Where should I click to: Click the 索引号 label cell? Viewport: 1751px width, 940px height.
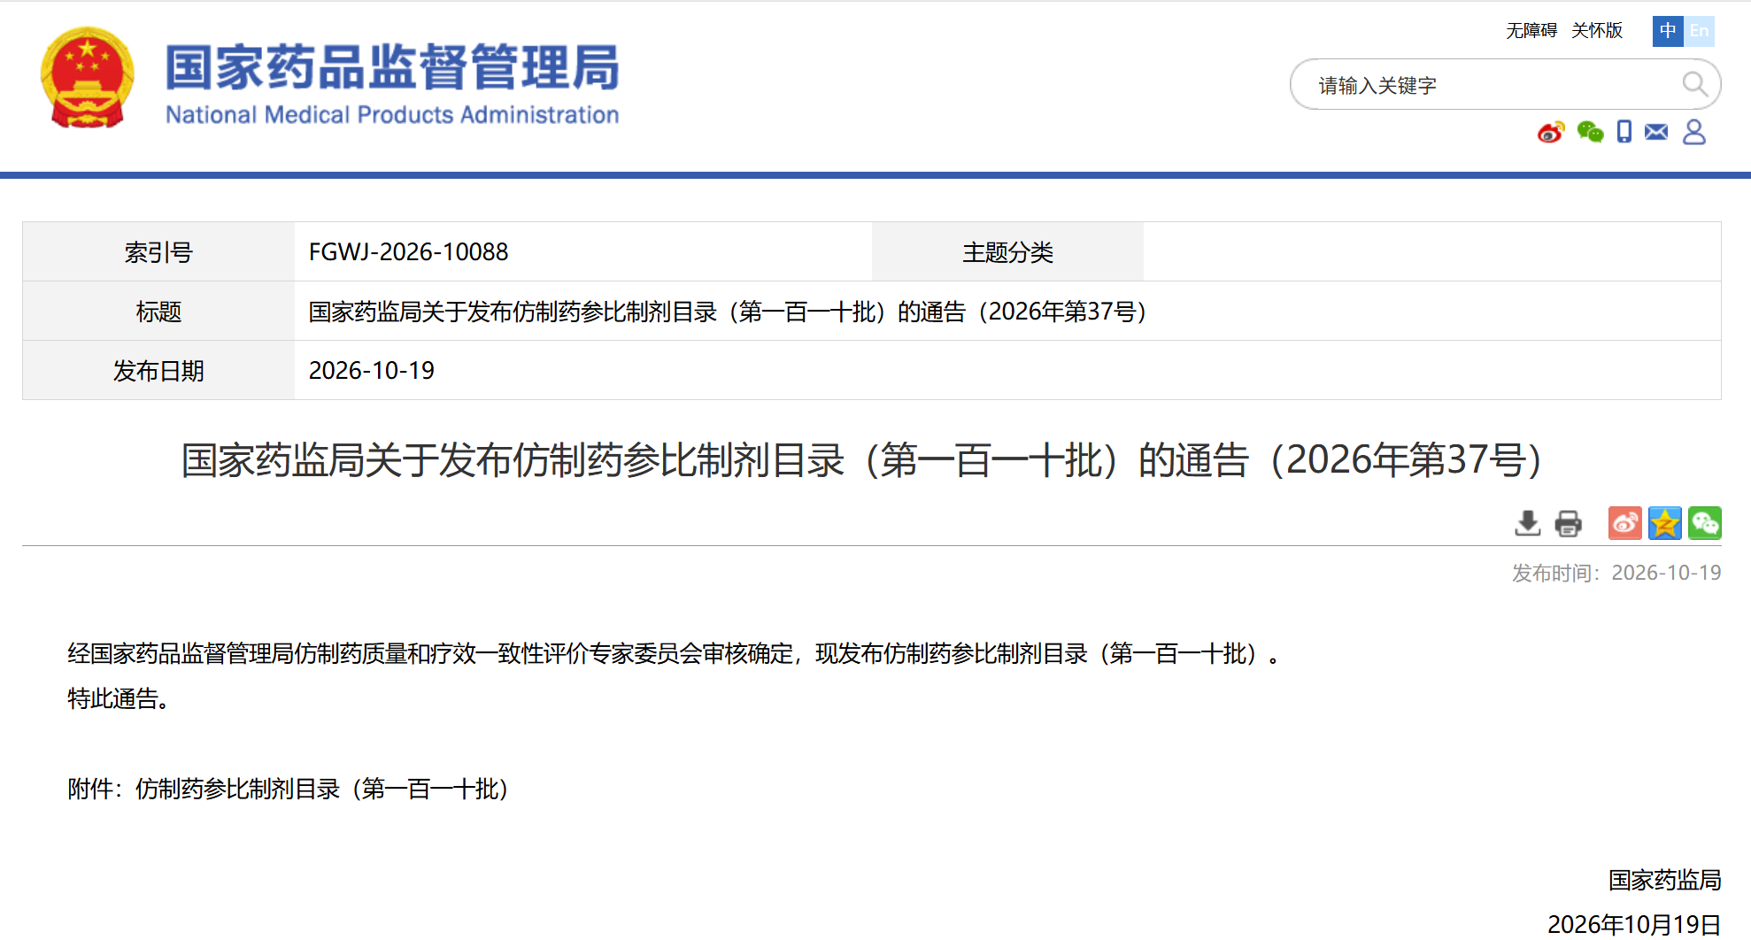click(x=158, y=252)
